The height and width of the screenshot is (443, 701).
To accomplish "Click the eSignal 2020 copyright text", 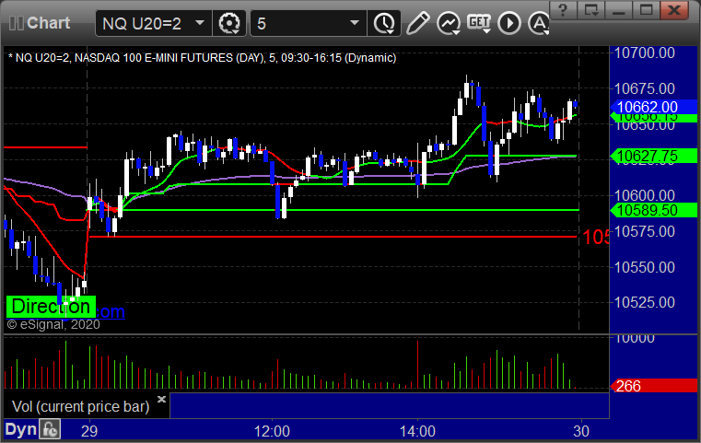I will 53,324.
